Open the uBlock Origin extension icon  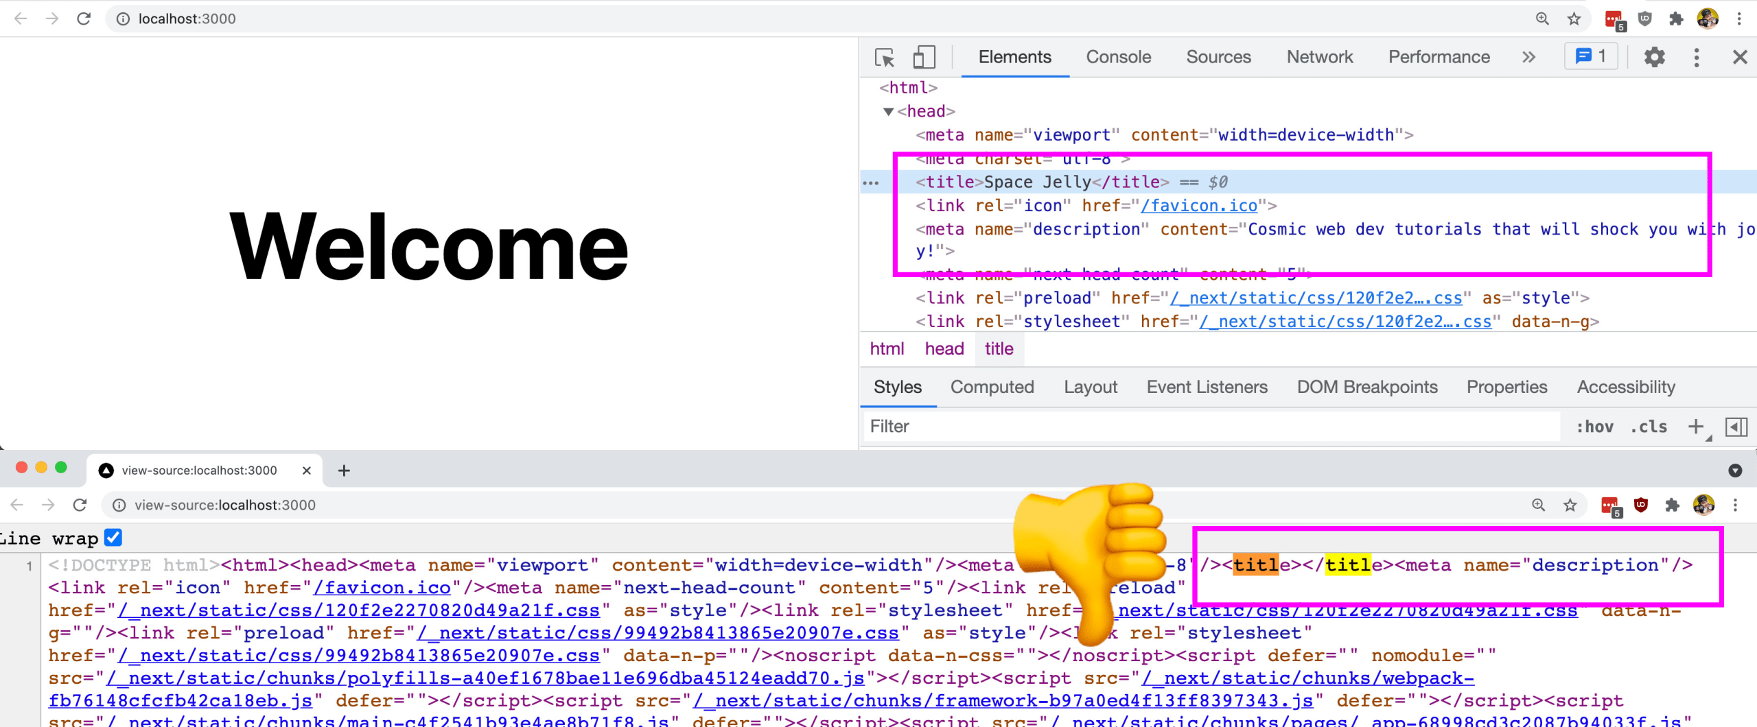pos(1644,19)
